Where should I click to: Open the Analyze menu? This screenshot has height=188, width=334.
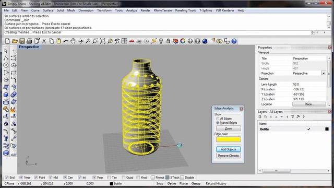click(132, 10)
